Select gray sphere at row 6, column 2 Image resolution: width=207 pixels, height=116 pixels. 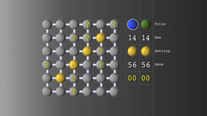click(61, 92)
